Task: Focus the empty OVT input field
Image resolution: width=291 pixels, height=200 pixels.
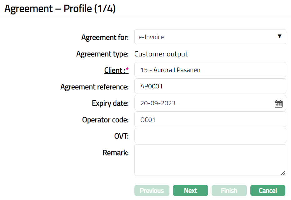Action: (x=210, y=136)
